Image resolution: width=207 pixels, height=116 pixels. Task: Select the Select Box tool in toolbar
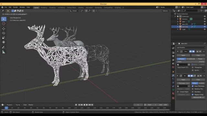click(4, 19)
